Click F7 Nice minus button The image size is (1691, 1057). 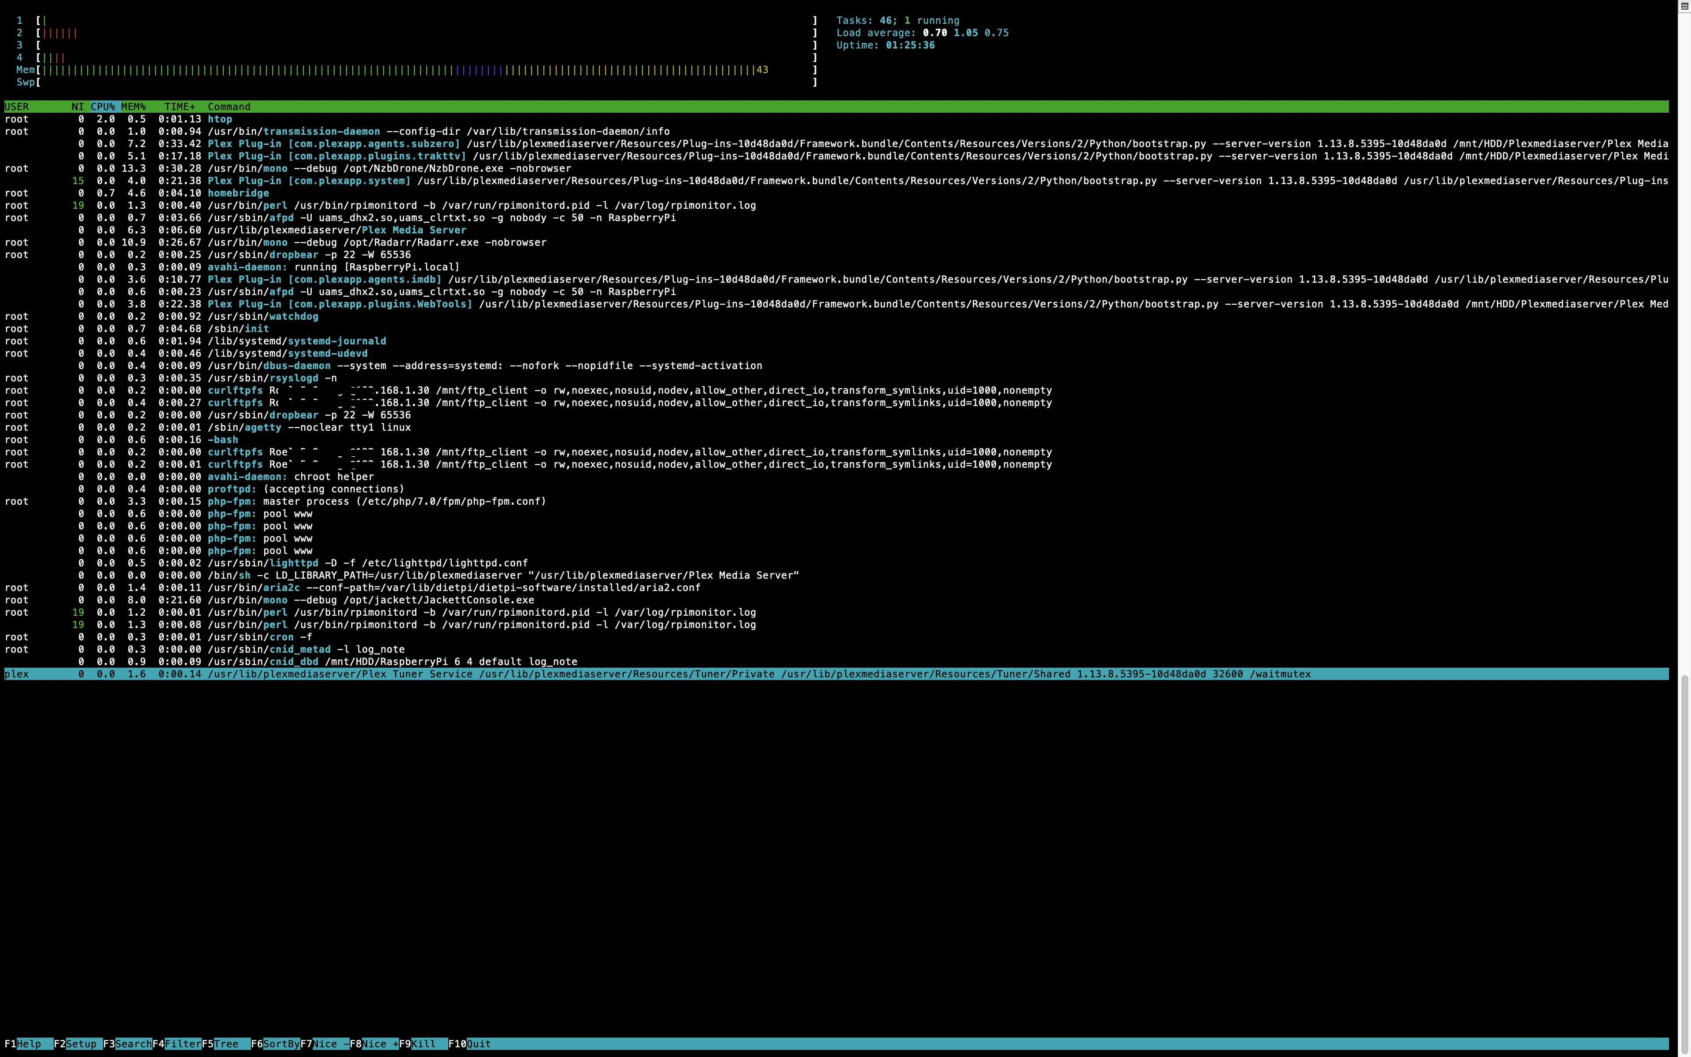click(x=330, y=1044)
